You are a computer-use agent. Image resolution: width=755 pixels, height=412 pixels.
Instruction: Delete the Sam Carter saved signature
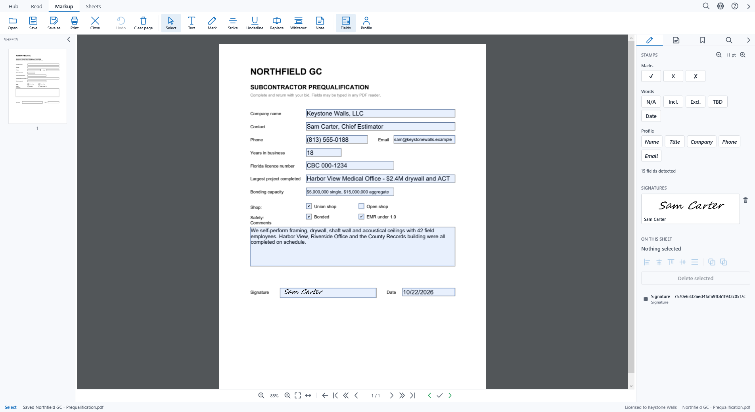[745, 200]
